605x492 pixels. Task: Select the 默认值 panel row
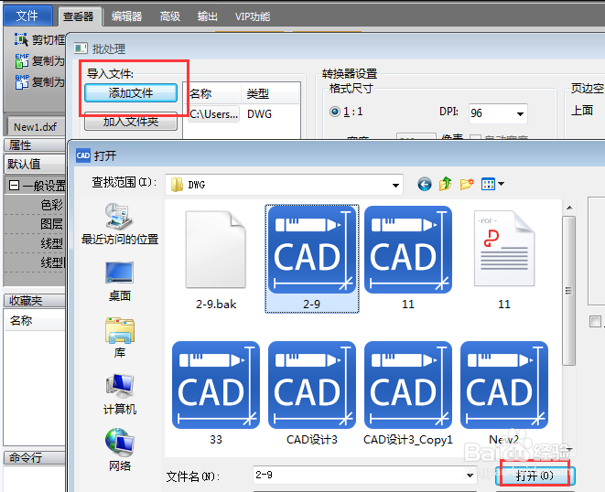(34, 164)
